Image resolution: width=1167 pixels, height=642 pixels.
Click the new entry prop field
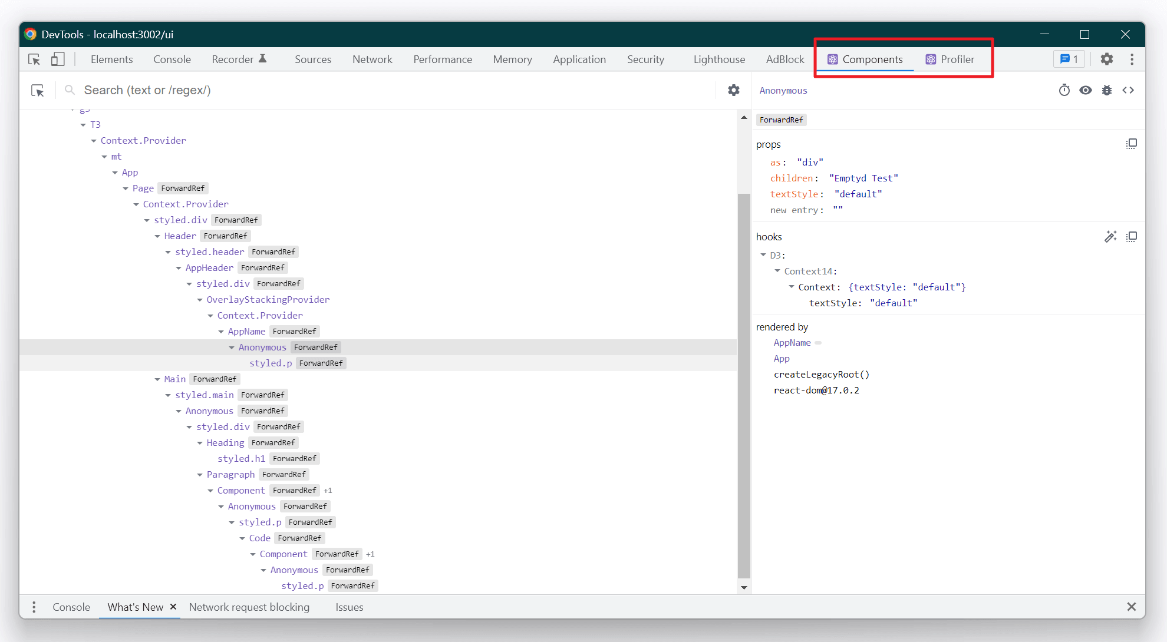pos(796,210)
